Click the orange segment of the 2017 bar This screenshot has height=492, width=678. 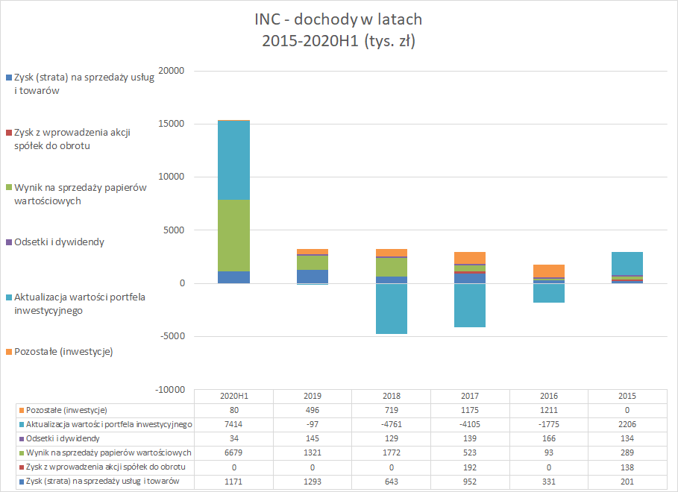[470, 258]
